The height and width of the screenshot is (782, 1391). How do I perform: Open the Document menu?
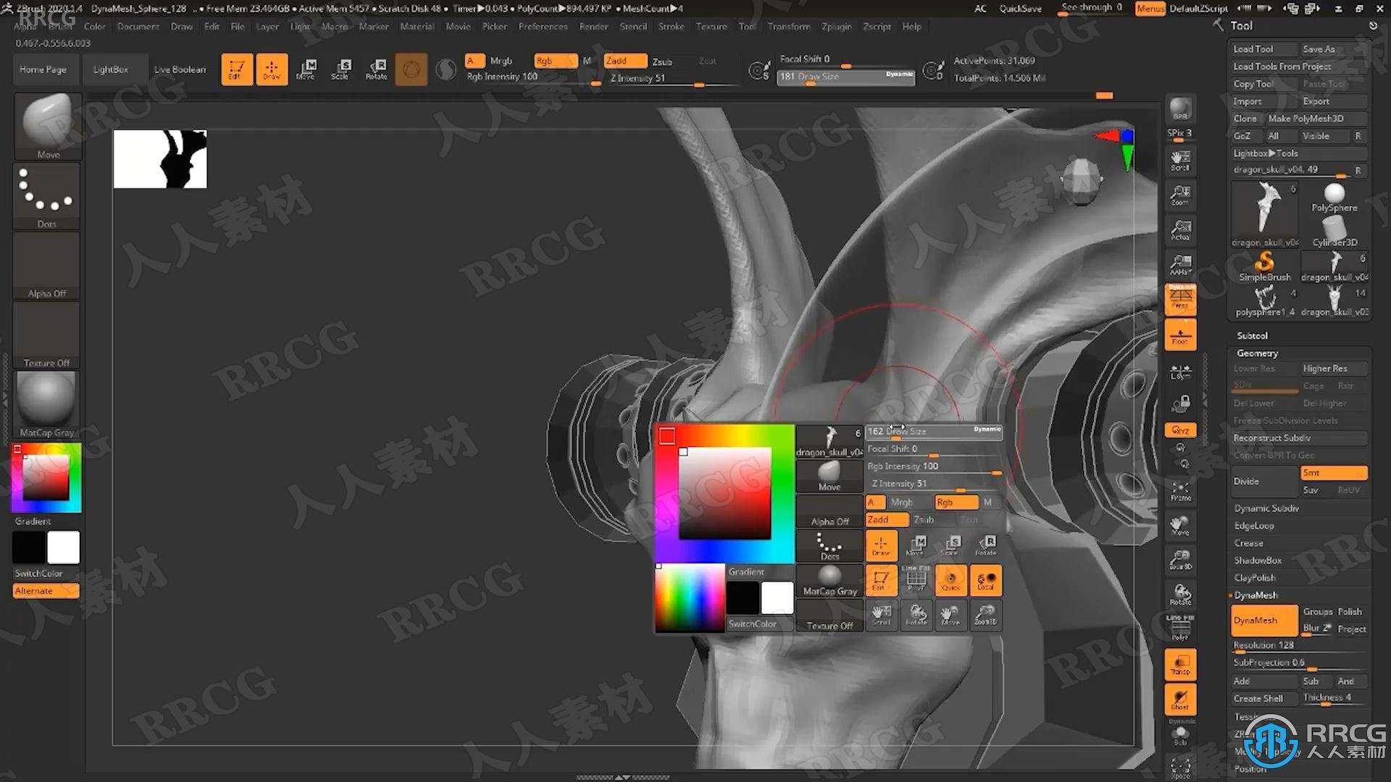(x=138, y=27)
